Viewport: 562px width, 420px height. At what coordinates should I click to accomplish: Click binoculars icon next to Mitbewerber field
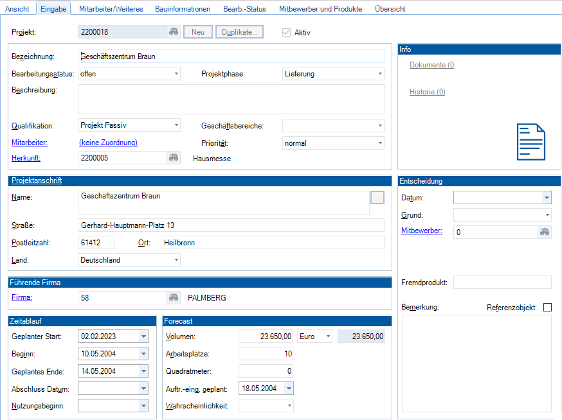tap(545, 232)
